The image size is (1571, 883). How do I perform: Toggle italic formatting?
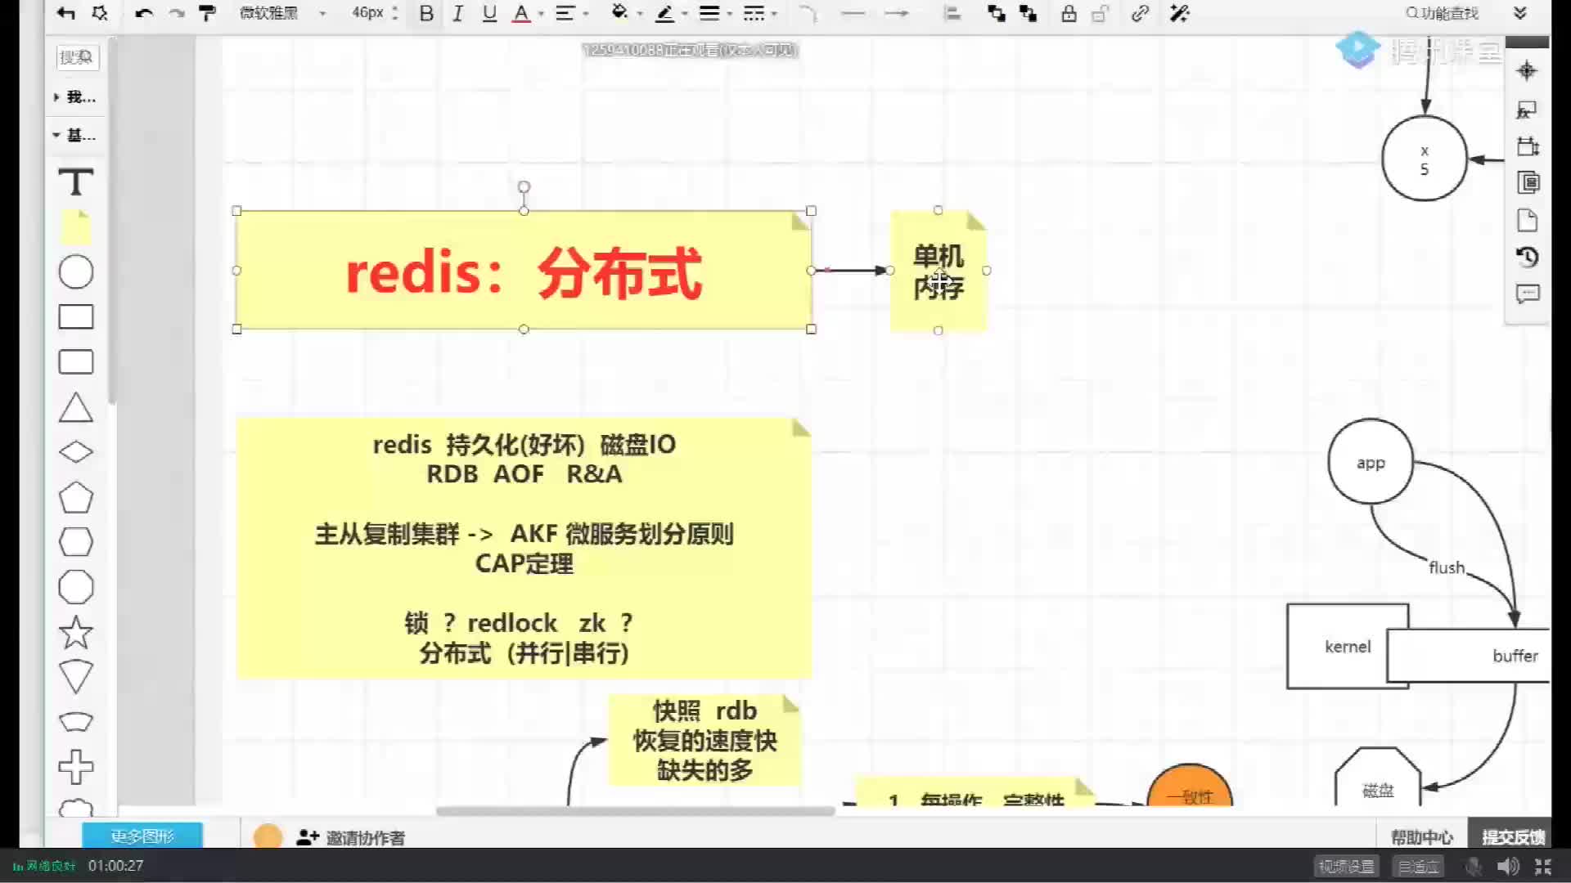(457, 13)
